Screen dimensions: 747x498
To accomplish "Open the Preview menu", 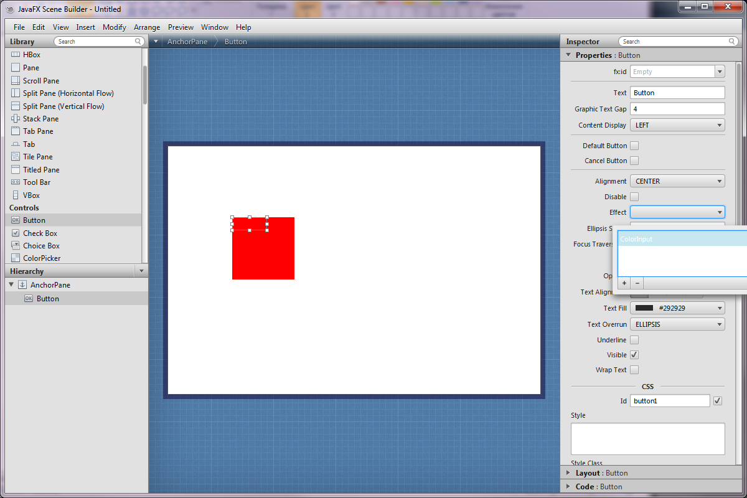I will click(x=181, y=27).
